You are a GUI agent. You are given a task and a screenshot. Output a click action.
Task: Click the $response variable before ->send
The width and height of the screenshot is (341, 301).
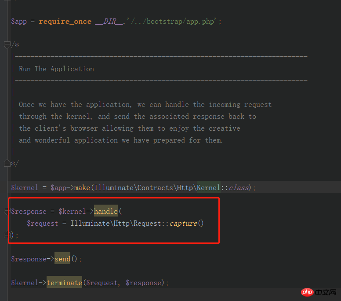point(29,259)
